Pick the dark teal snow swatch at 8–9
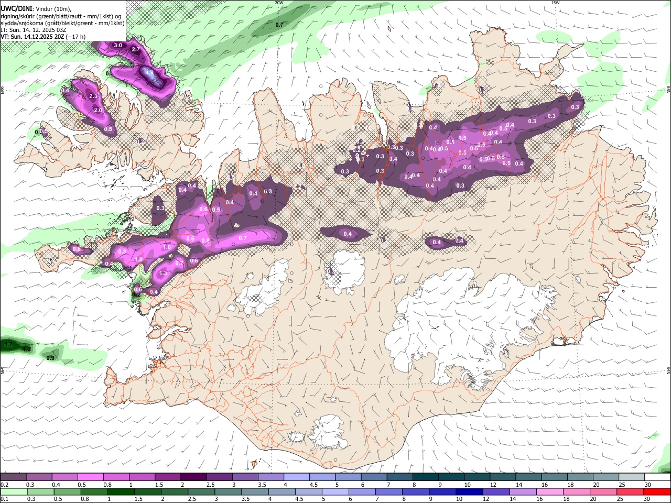671x503 pixels. (x=426, y=477)
